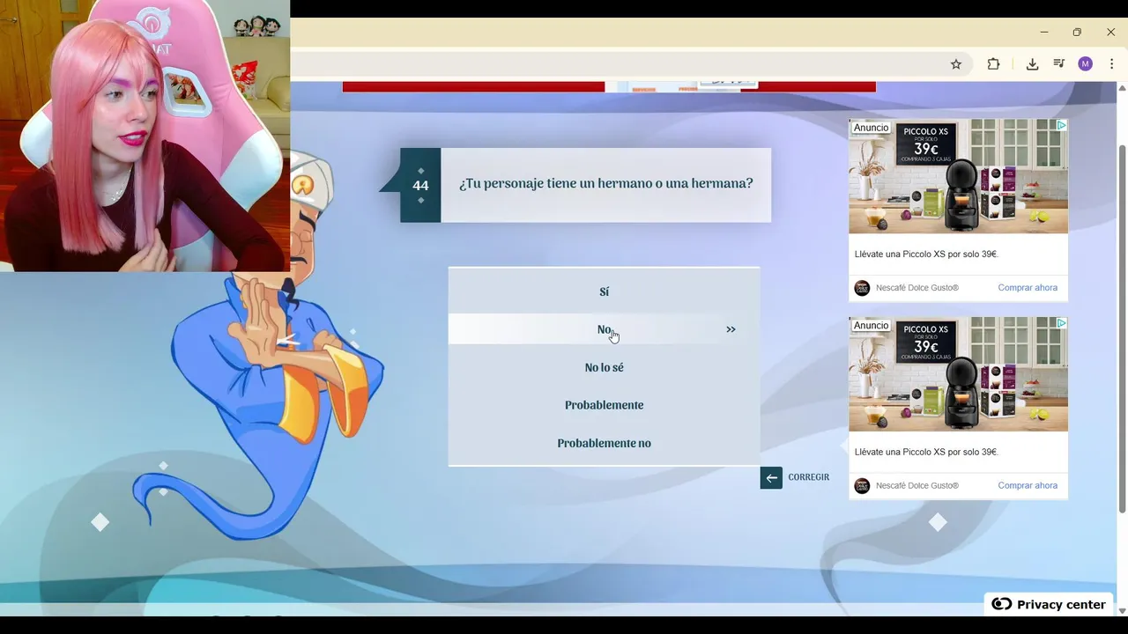Click "Comprar ahora" in the top ad
The width and height of the screenshot is (1128, 634).
[1028, 288]
